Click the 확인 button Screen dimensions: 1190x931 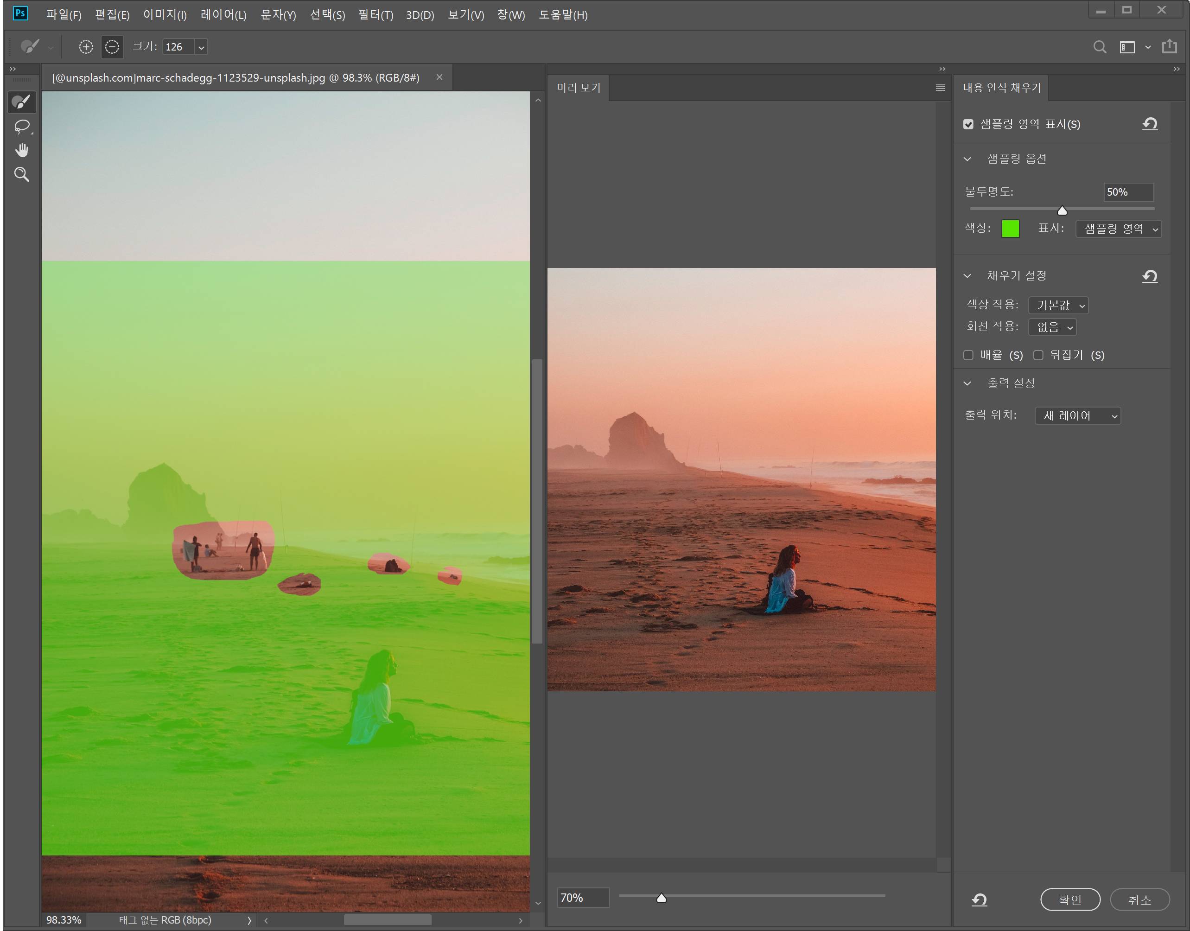(1070, 899)
